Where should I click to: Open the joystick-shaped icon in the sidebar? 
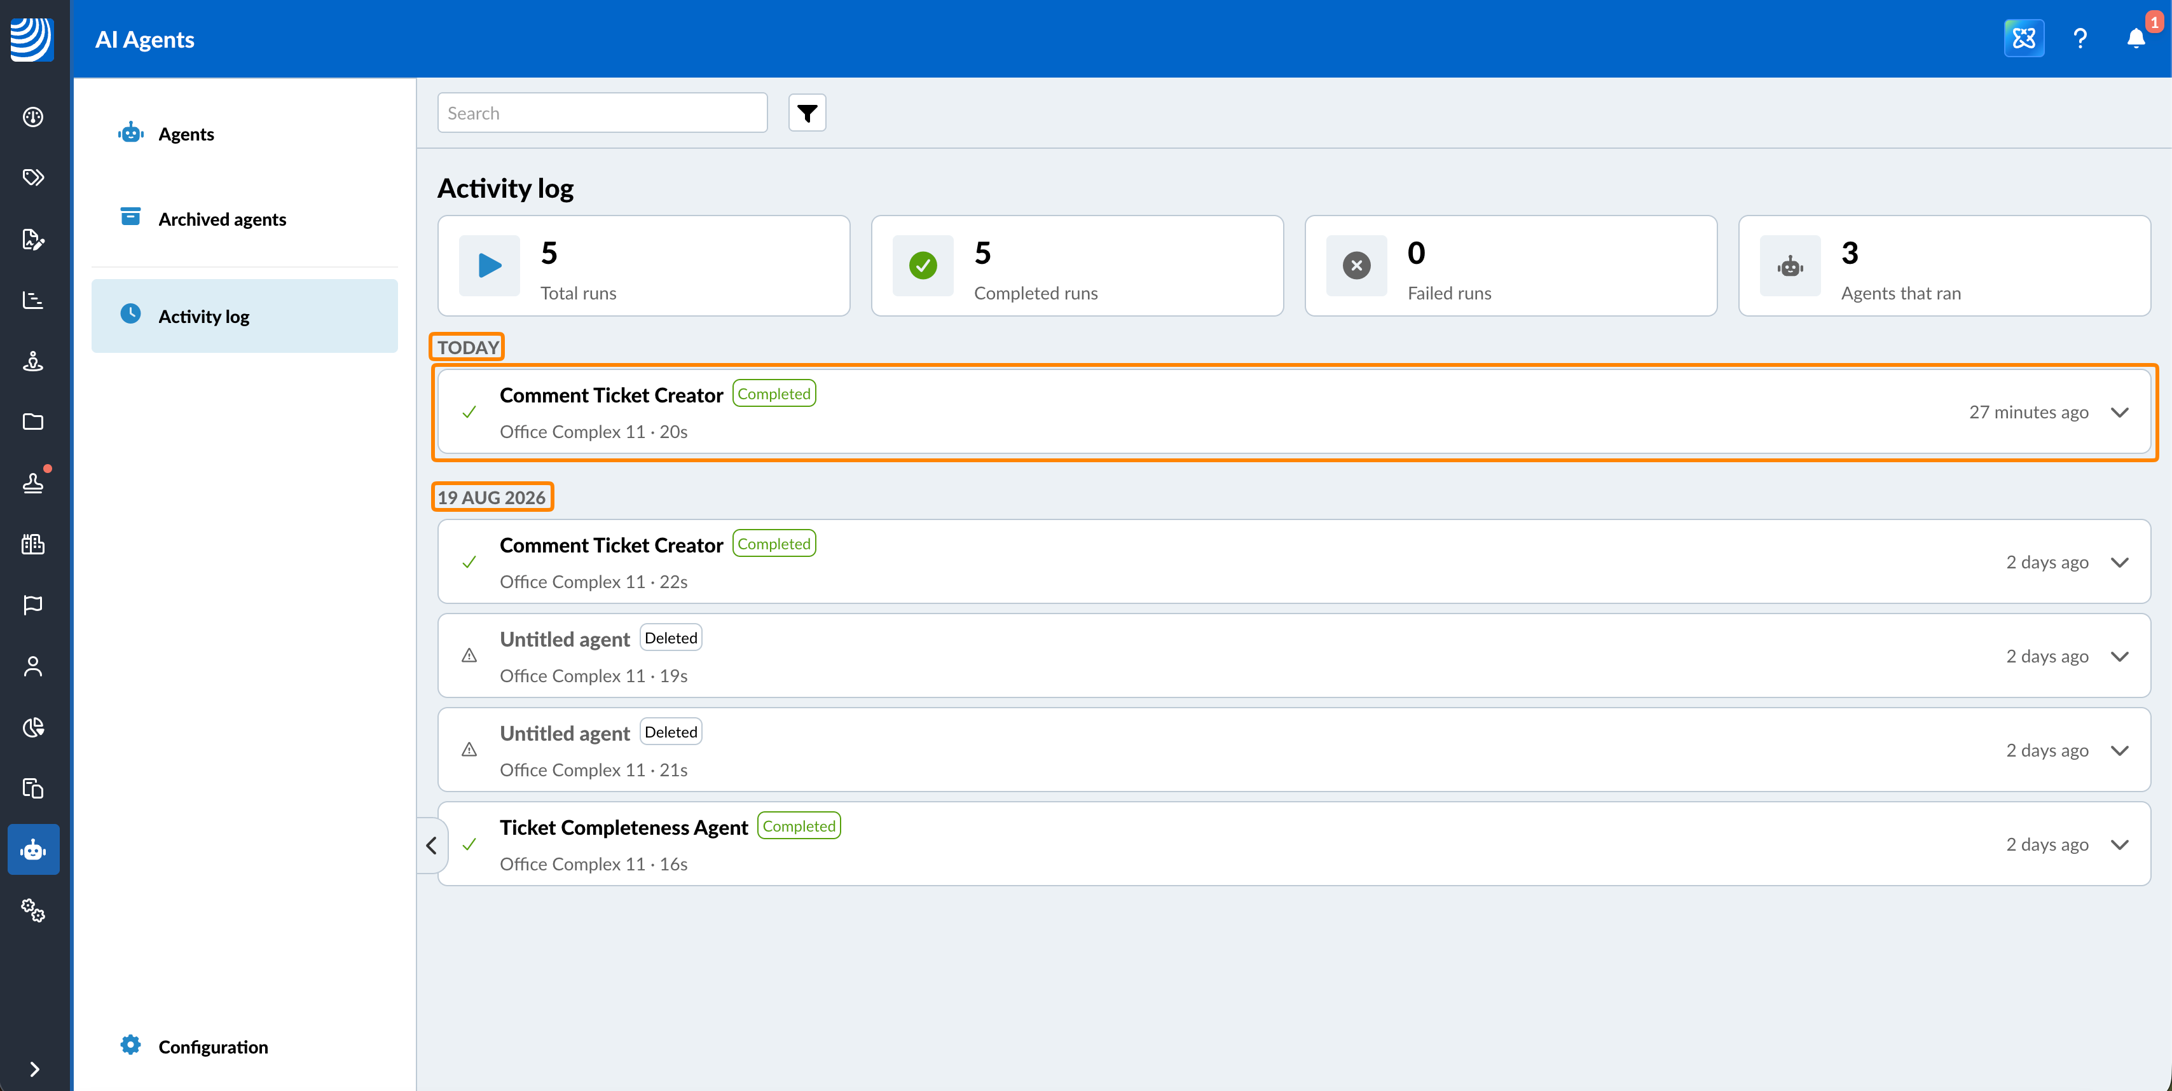pos(33,361)
